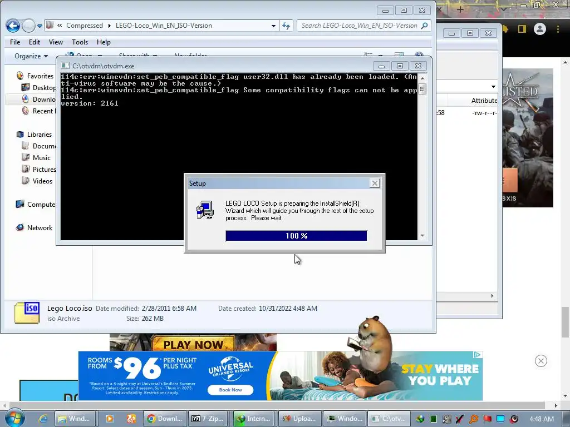Screen dimensions: 570x427
Task: Click the 100 % setup progress bar
Action: coord(296,236)
